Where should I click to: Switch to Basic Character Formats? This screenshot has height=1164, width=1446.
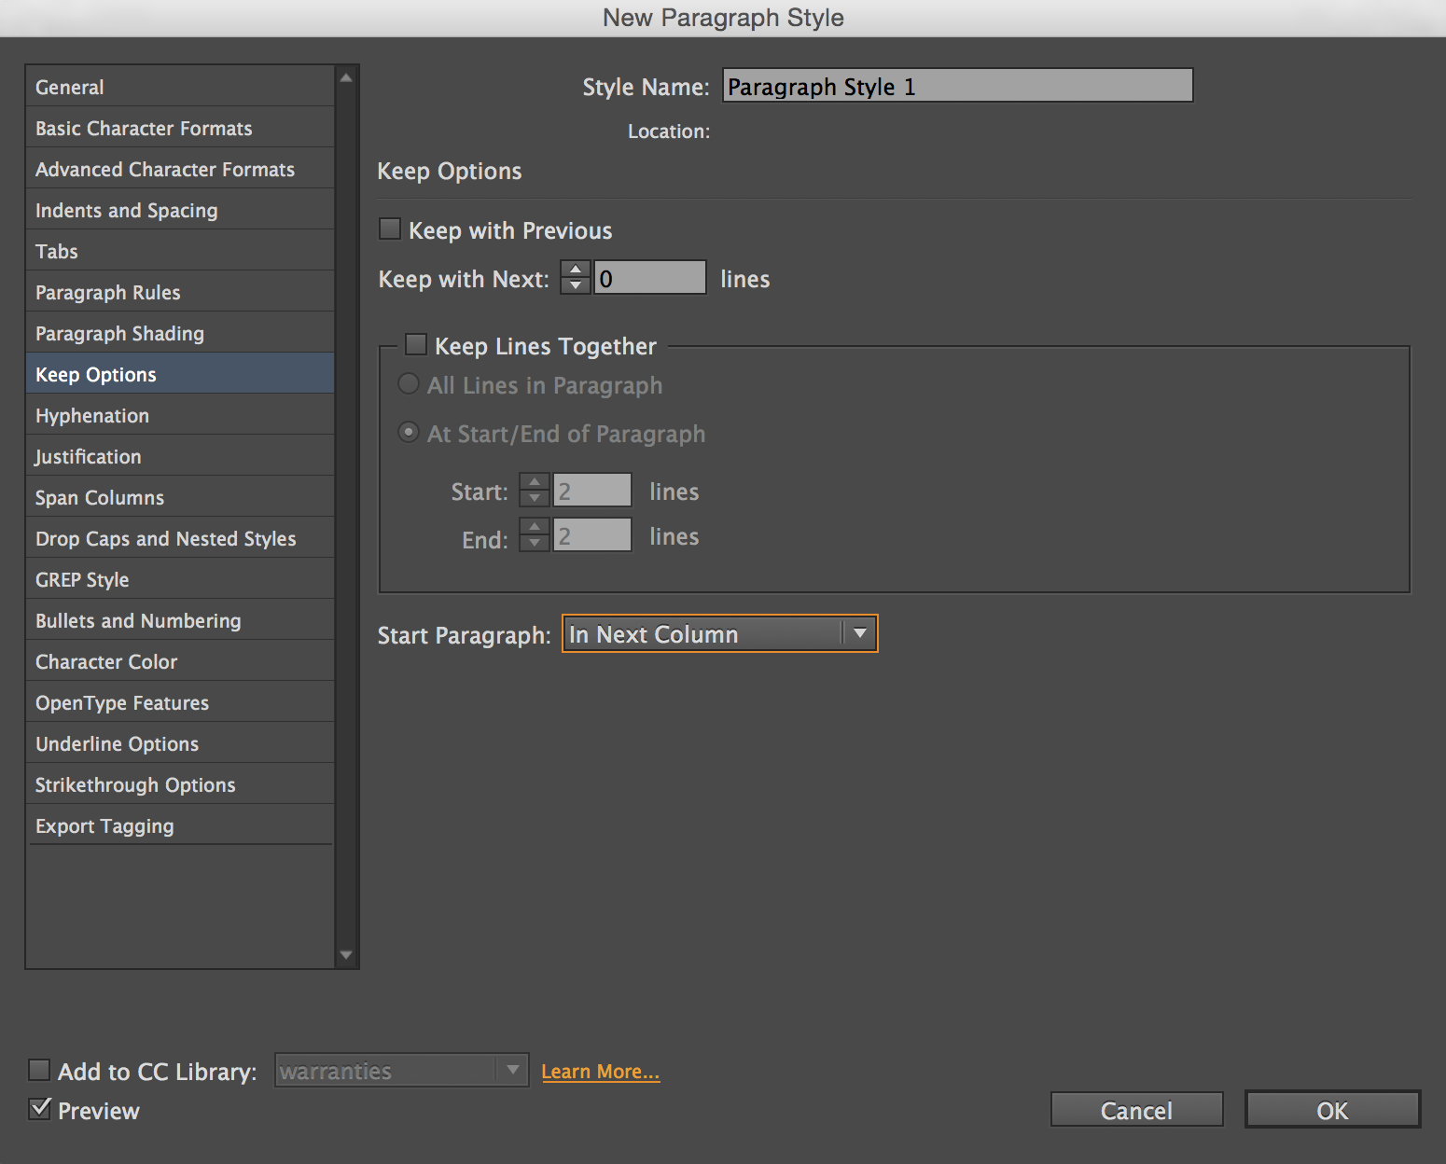[x=144, y=129]
